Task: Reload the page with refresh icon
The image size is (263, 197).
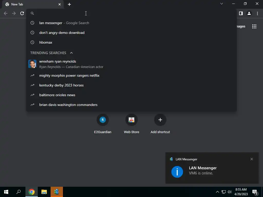Action: [x=22, y=13]
